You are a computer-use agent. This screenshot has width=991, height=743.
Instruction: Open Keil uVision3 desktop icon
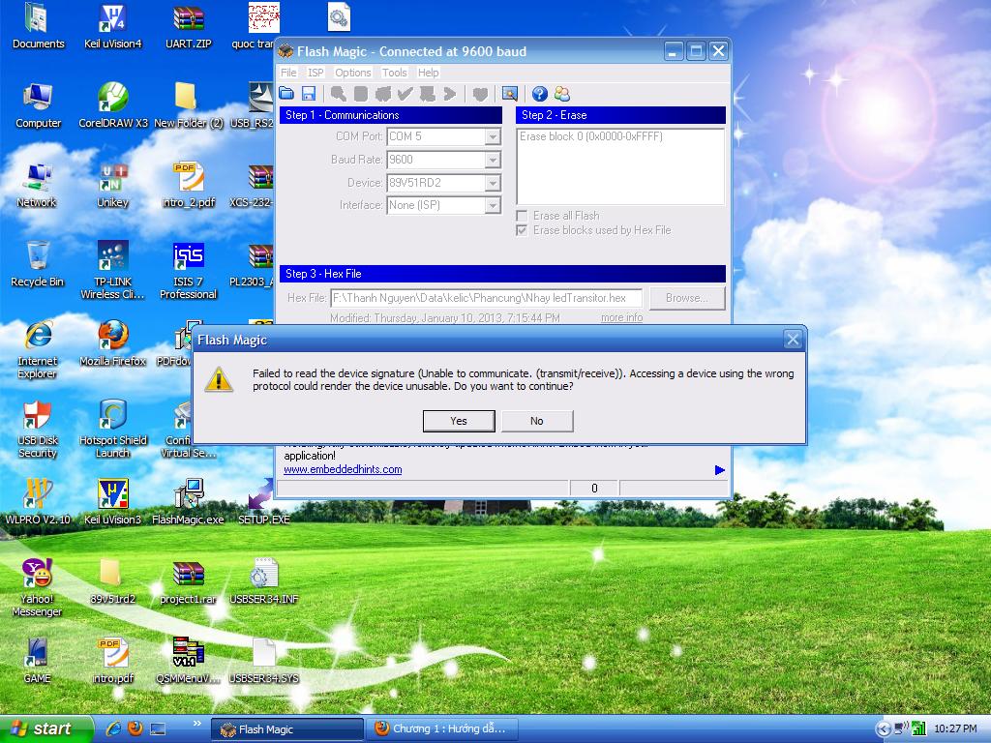[x=112, y=502]
